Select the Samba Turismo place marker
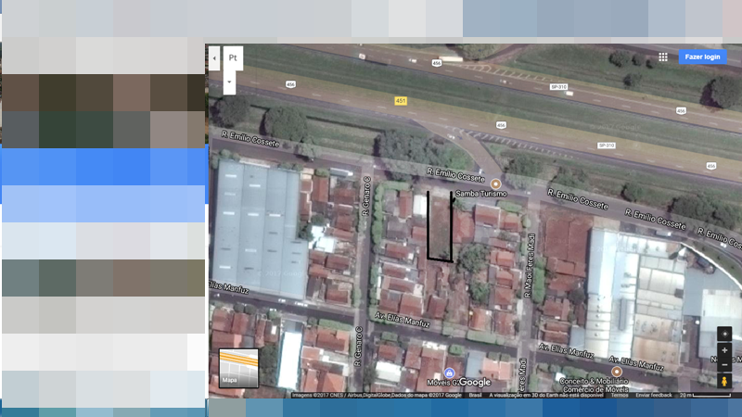 coord(495,183)
